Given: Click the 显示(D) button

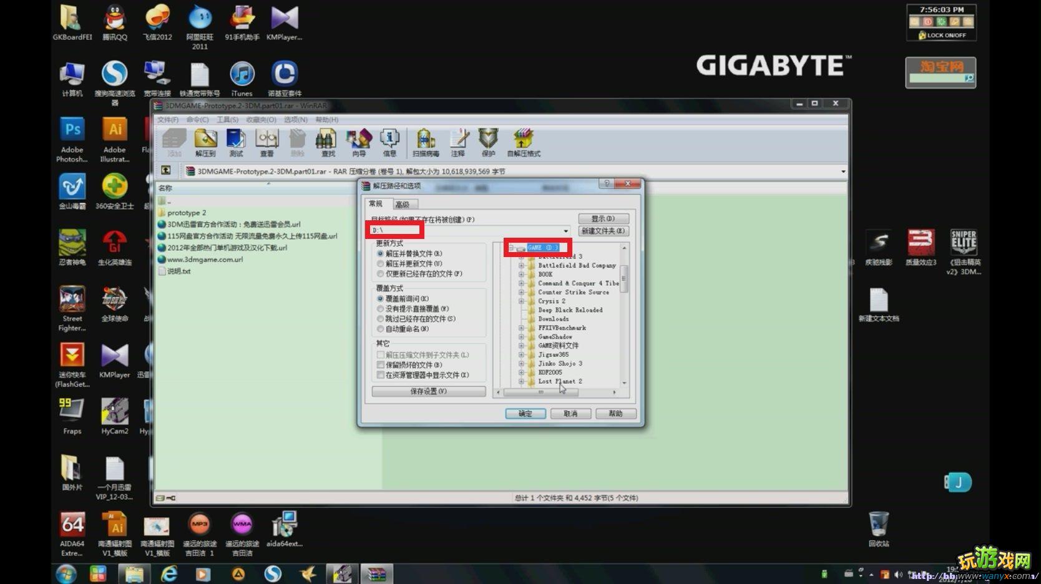Looking at the screenshot, I should pyautogui.click(x=603, y=218).
